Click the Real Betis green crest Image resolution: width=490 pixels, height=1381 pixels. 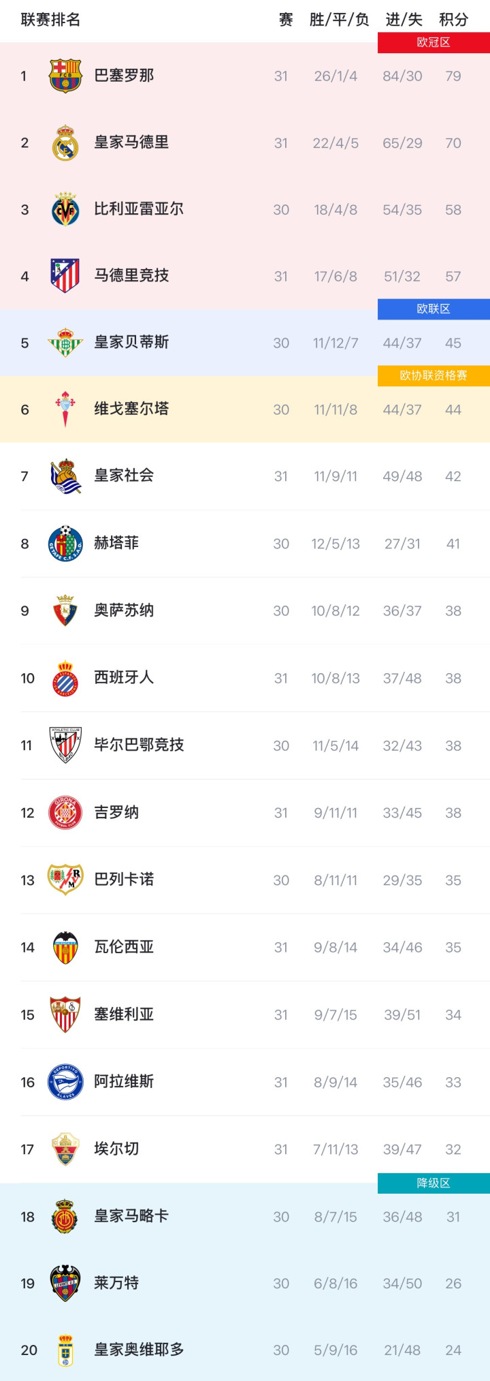[65, 343]
